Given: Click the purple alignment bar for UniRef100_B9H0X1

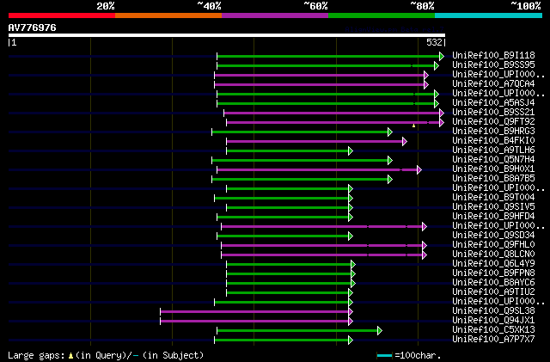Looking at the screenshot, I should click(x=317, y=170).
